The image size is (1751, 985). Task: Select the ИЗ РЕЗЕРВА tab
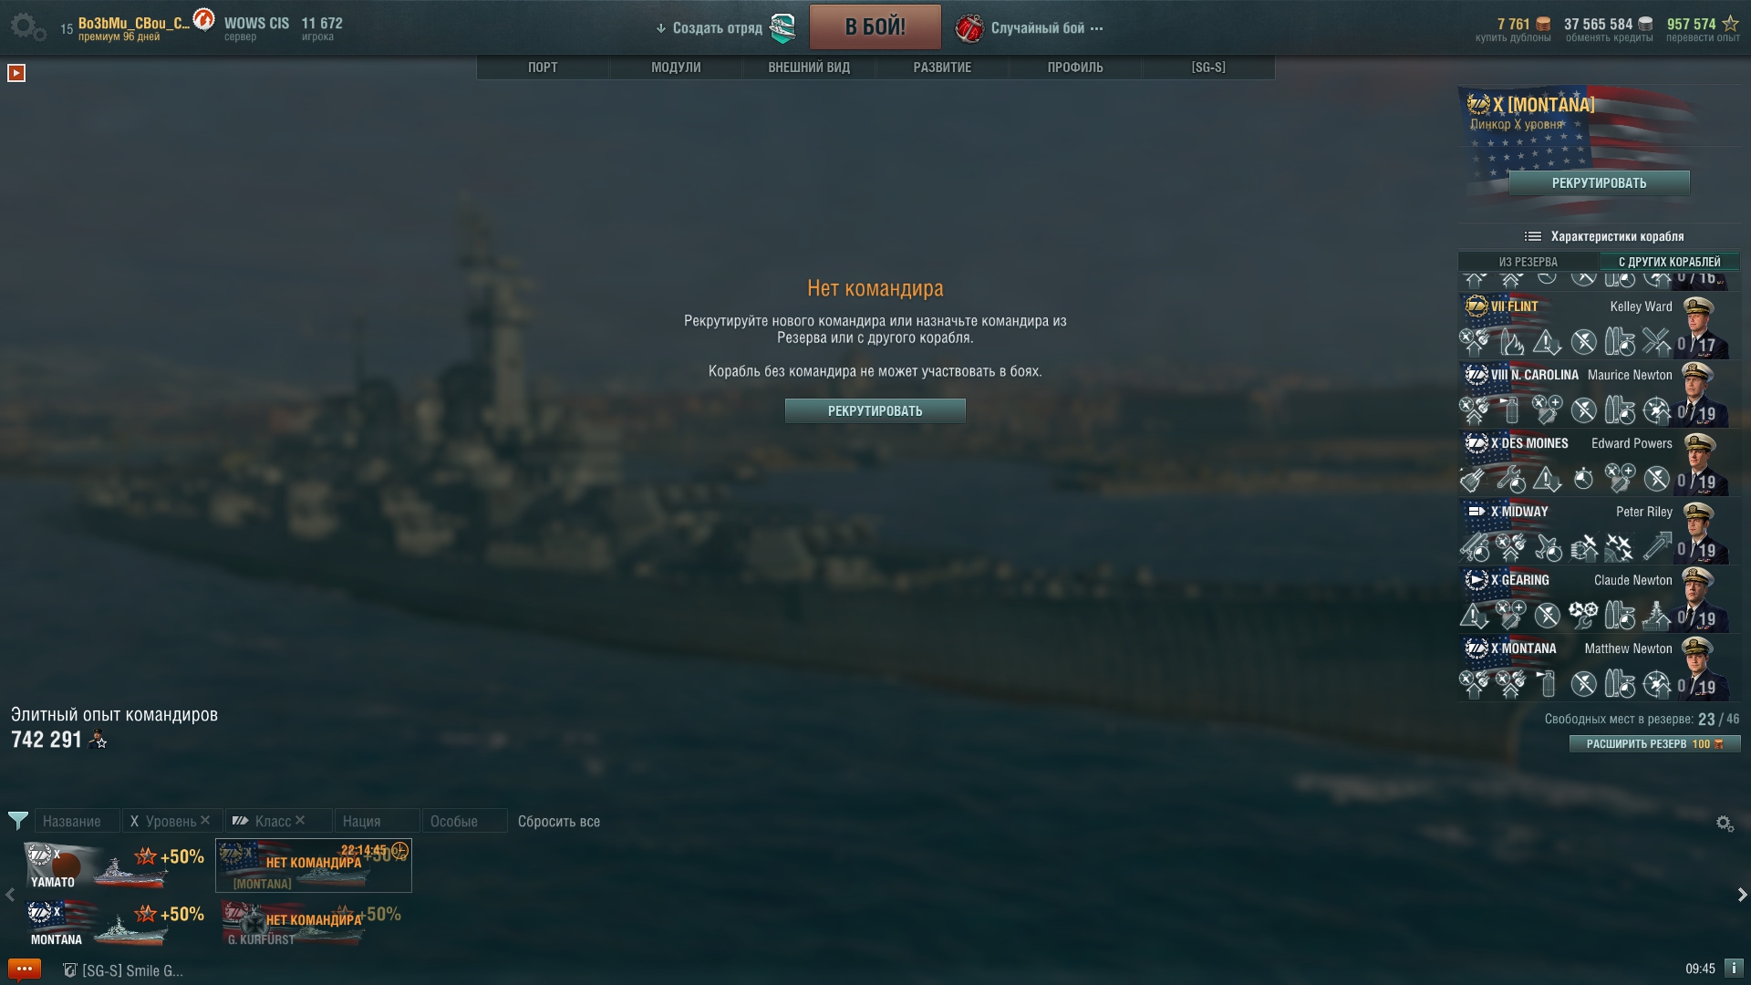pos(1528,262)
